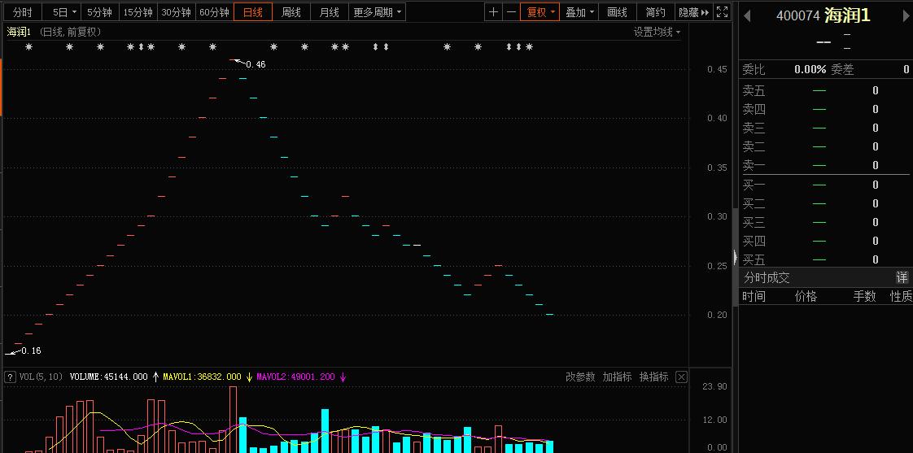Click the 换指标 link

click(653, 377)
